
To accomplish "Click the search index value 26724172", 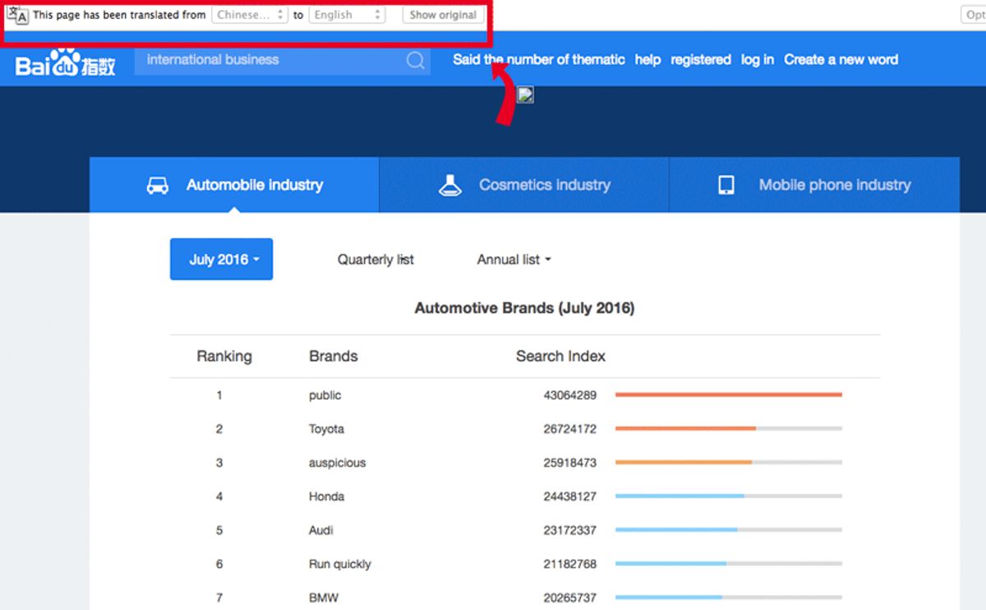I will click(x=570, y=429).
